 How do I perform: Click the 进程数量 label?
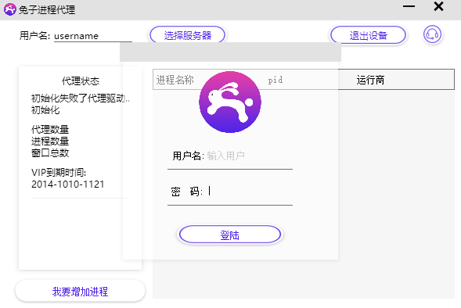(50, 141)
